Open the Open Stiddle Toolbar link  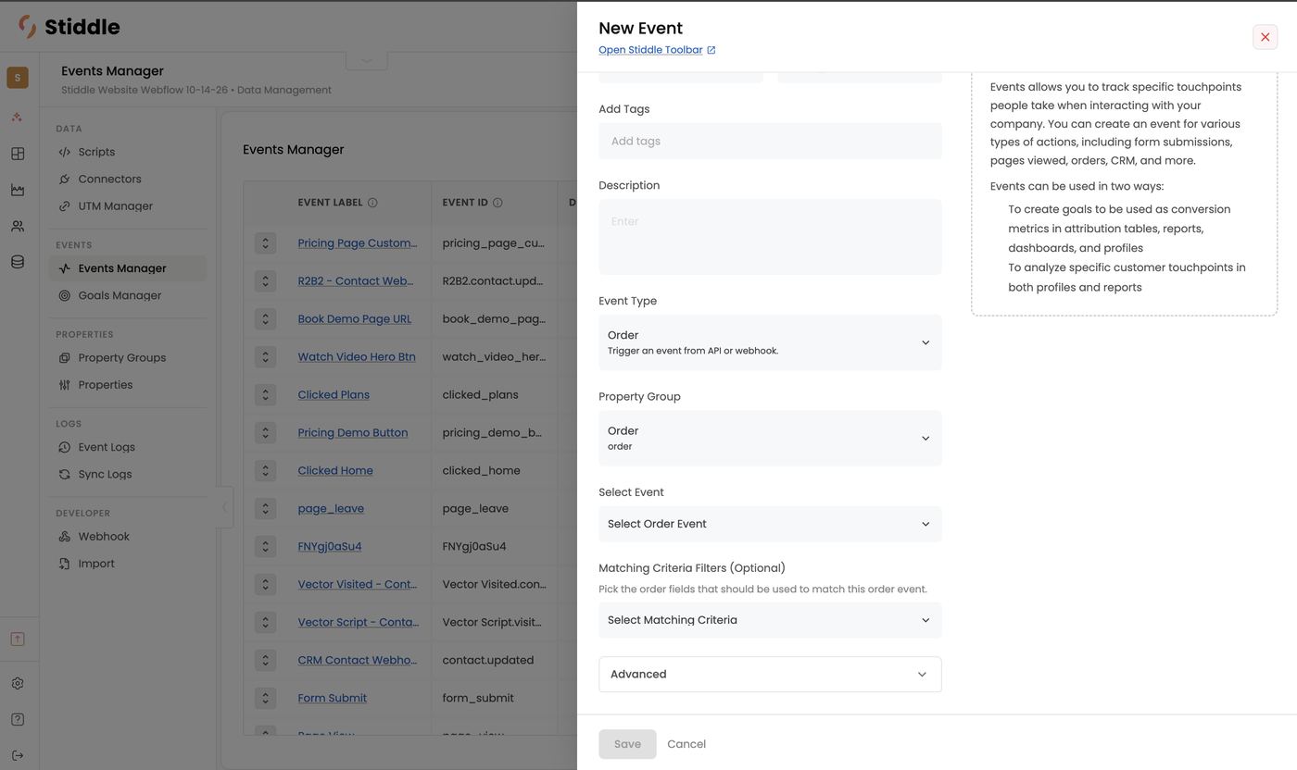pyautogui.click(x=650, y=50)
